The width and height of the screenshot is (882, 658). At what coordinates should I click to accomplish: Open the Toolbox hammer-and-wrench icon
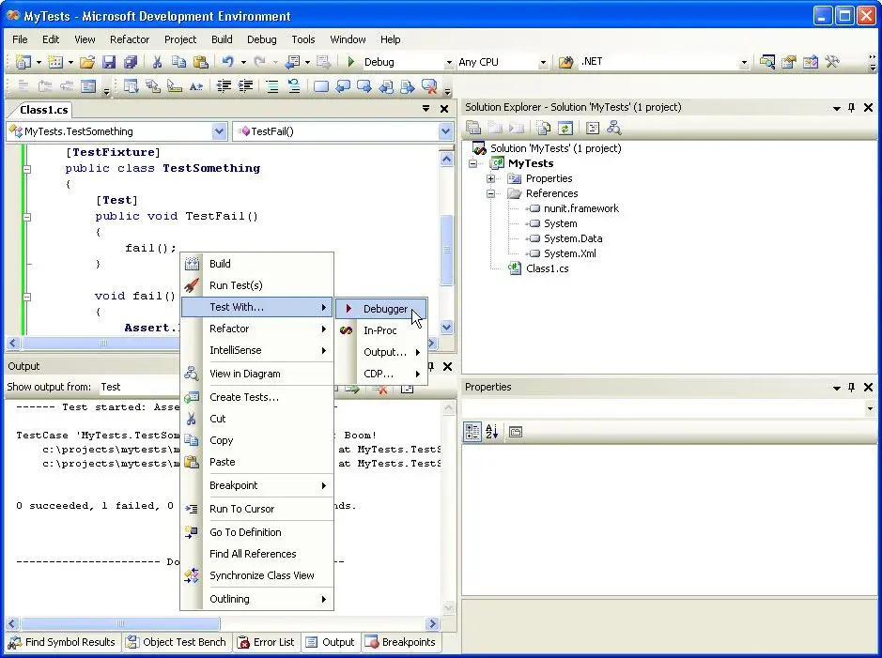832,62
